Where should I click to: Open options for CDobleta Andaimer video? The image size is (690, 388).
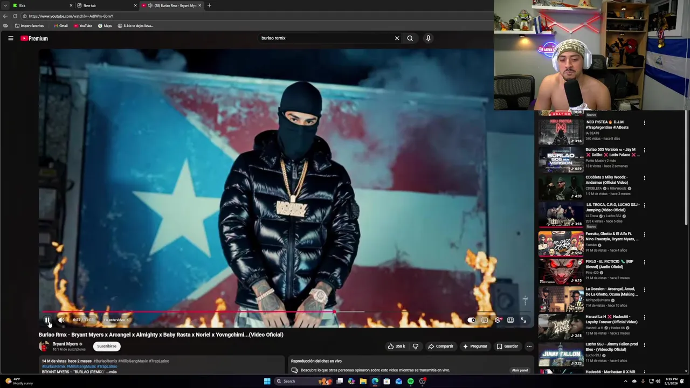click(x=644, y=178)
